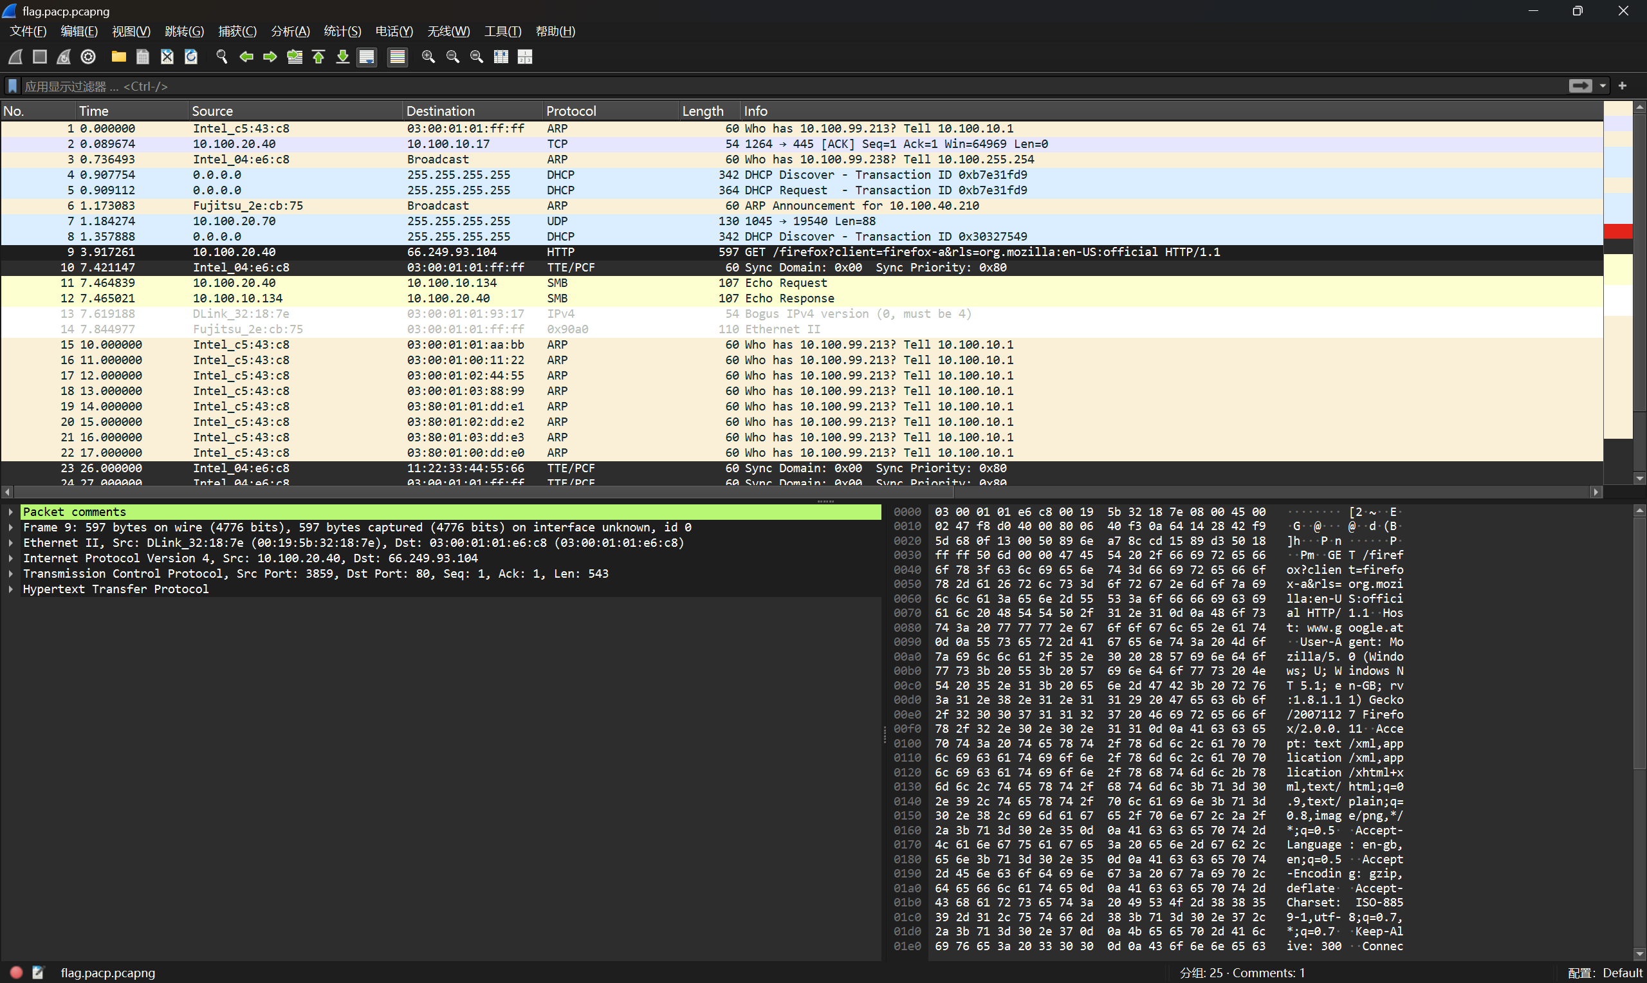Open the 帮助(H) menu
The image size is (1647, 983).
[555, 31]
